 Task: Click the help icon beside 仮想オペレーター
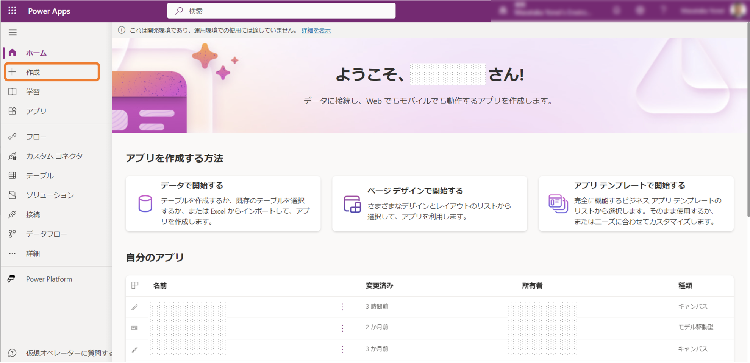coord(12,353)
